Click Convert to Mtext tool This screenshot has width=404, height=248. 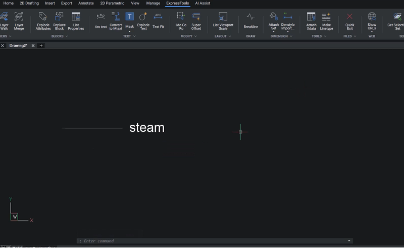coord(116,21)
